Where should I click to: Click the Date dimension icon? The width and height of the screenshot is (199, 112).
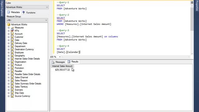coord(12,40)
